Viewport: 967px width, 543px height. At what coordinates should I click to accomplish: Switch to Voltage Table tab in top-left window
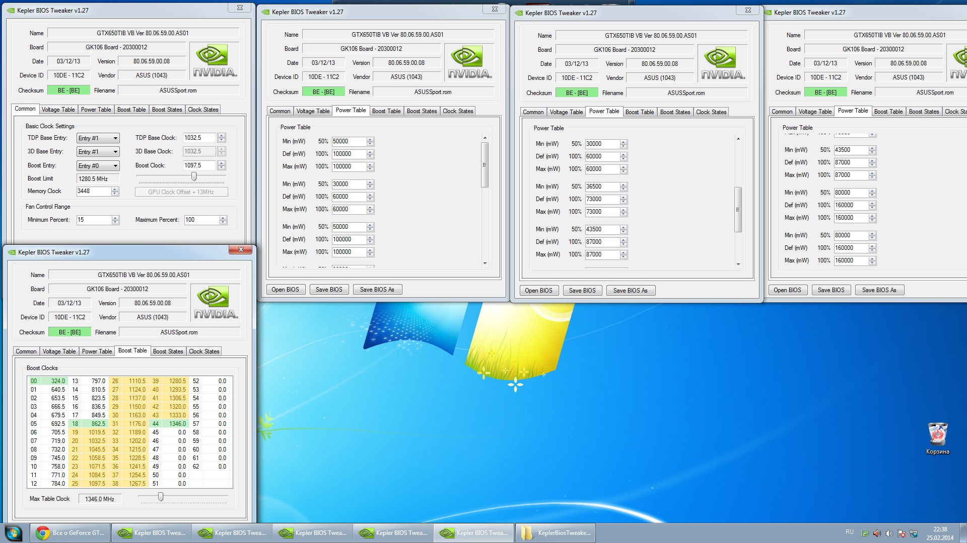(x=58, y=110)
